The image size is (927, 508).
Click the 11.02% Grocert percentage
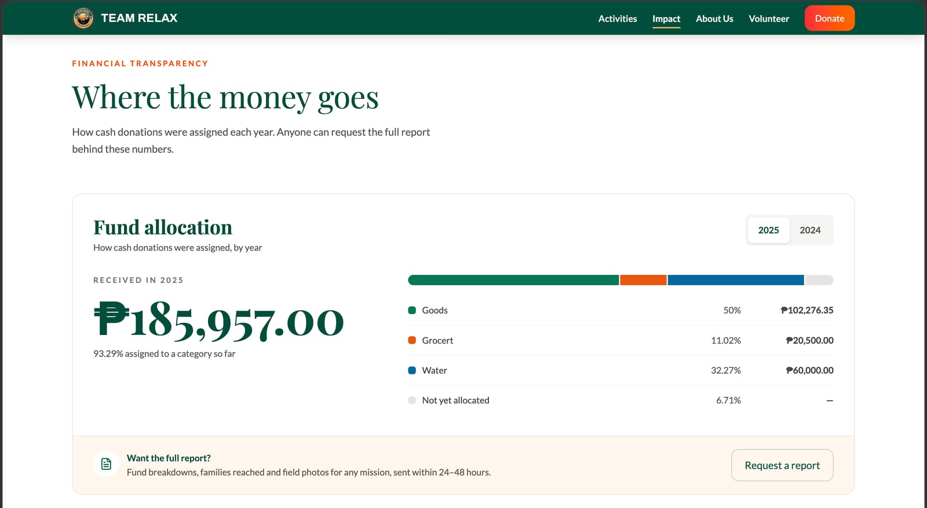[726, 340]
